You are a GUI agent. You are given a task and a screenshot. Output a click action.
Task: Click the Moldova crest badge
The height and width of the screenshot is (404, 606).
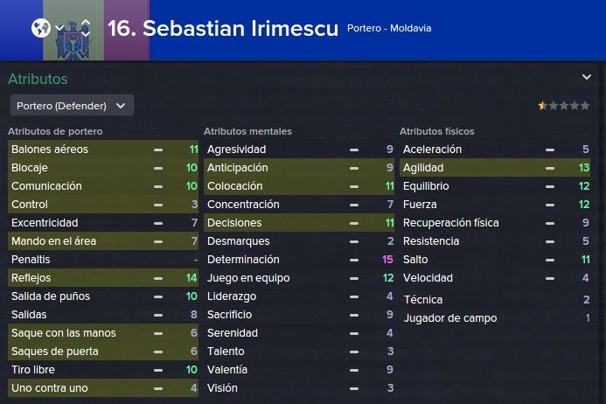point(73,40)
